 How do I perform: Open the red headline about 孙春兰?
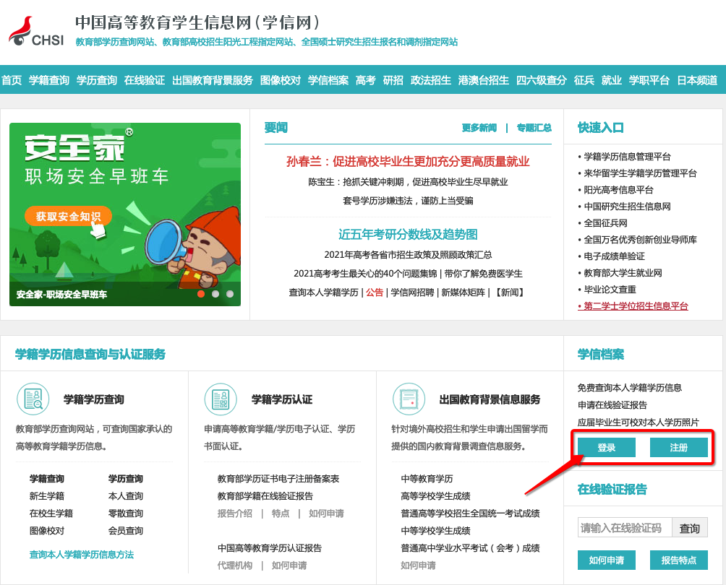pos(408,161)
